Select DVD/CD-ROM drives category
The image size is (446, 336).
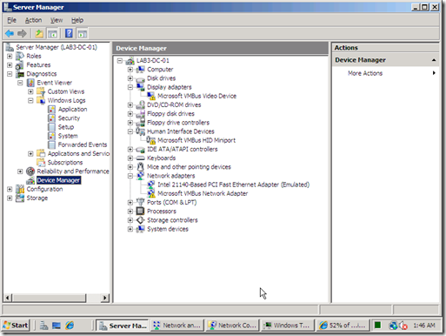174,105
